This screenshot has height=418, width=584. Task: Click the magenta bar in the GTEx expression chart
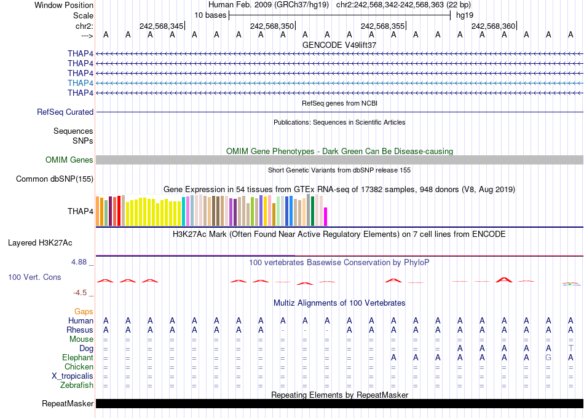[326, 217]
